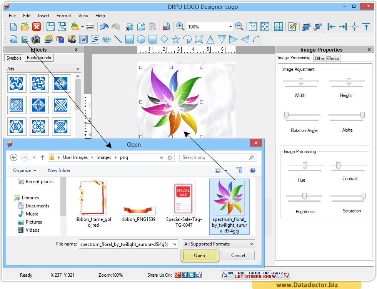Click New folder in the Open dialog
This screenshot has width=377, height=289.
[x=59, y=170]
